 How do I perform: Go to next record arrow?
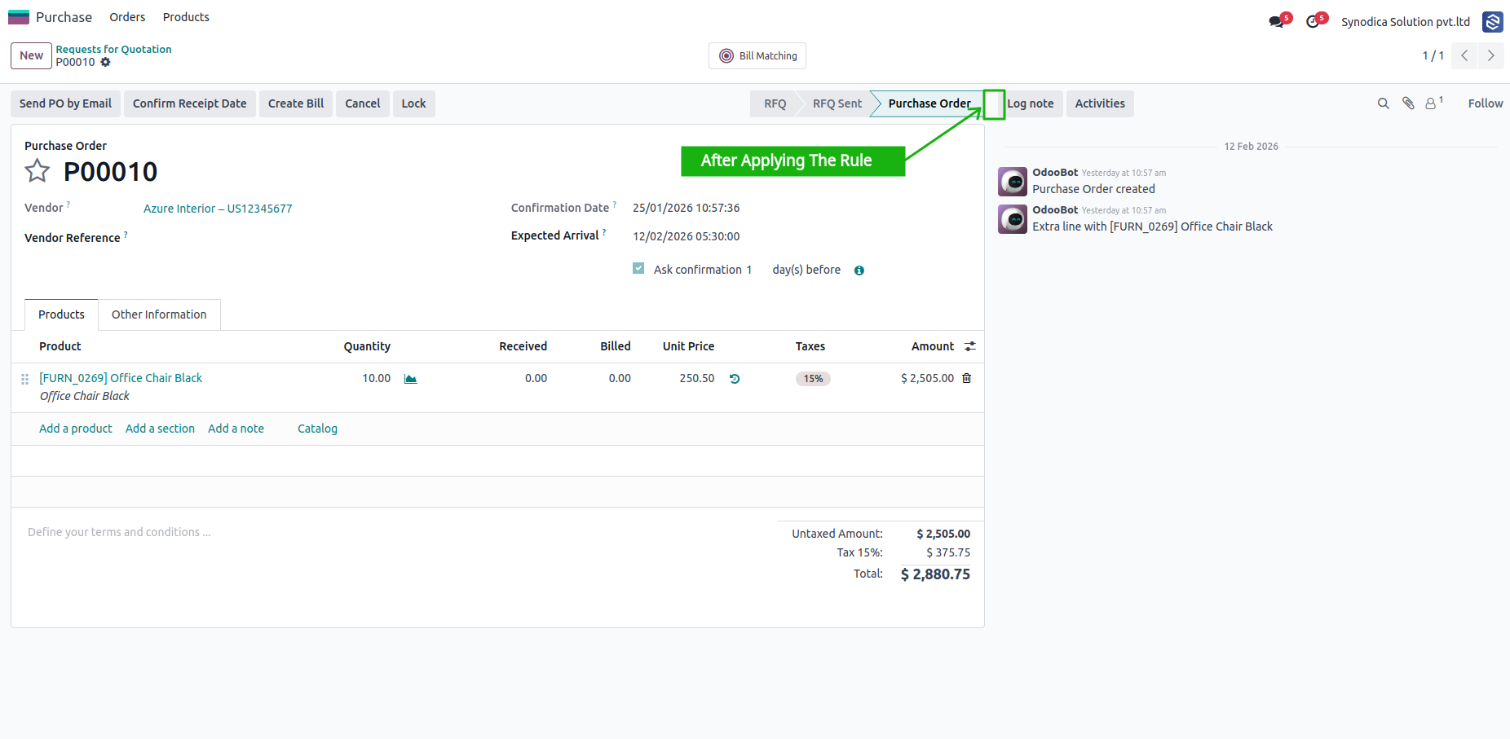tap(1491, 55)
